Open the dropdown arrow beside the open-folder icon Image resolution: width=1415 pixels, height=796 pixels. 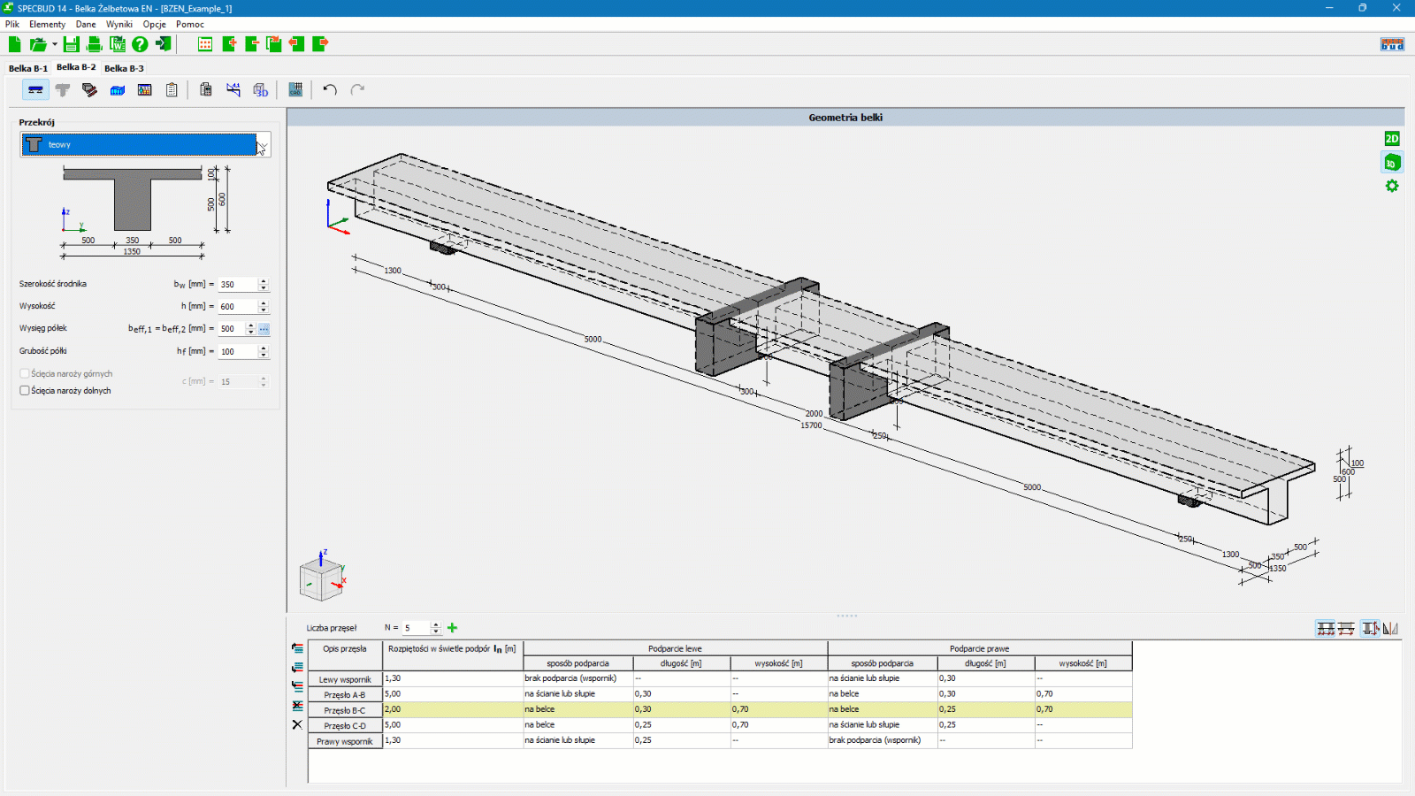point(55,44)
